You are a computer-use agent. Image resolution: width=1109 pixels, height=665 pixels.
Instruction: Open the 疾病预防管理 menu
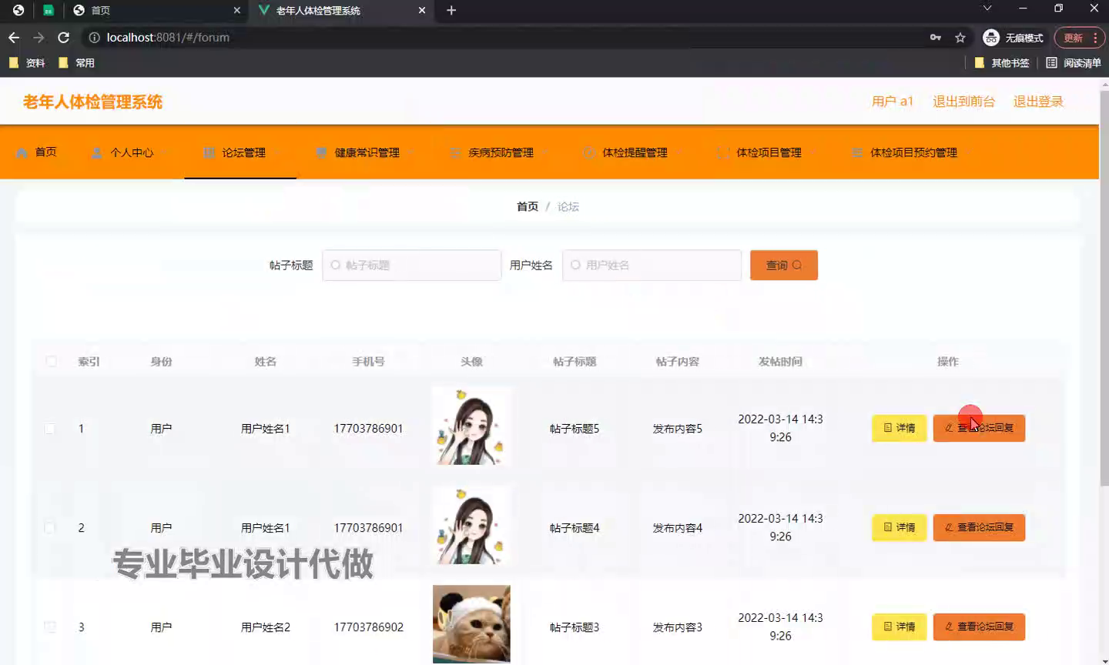pos(498,152)
